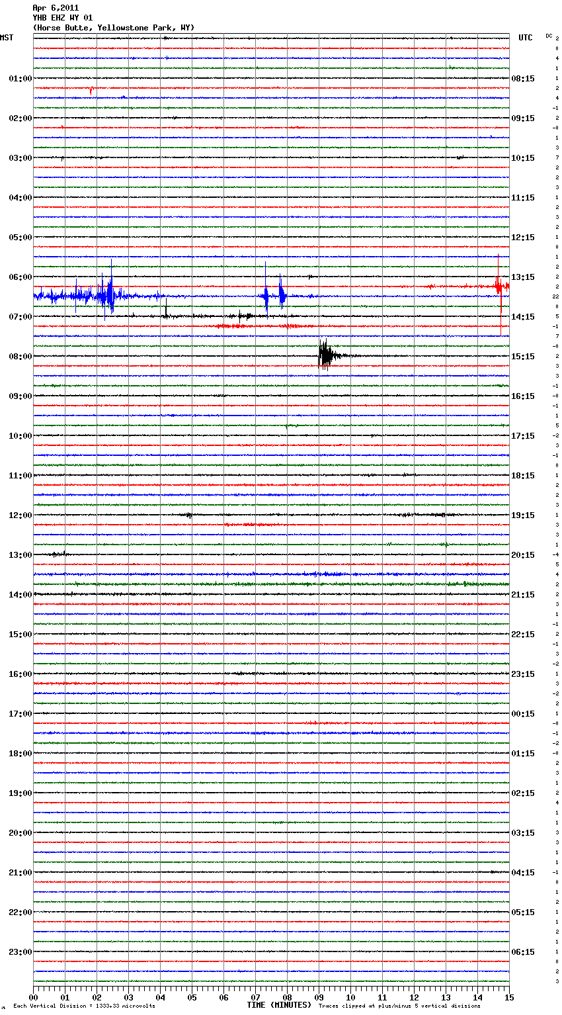Select the 02:00 MST time label
The image size is (562, 1015).
pyautogui.click(x=20, y=118)
